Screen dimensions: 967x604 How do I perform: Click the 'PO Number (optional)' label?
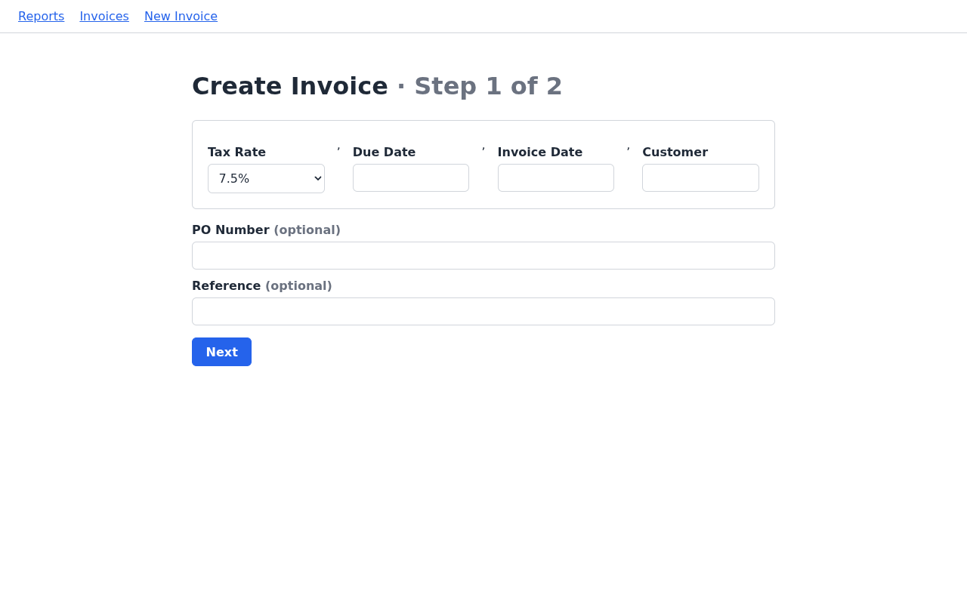click(266, 230)
